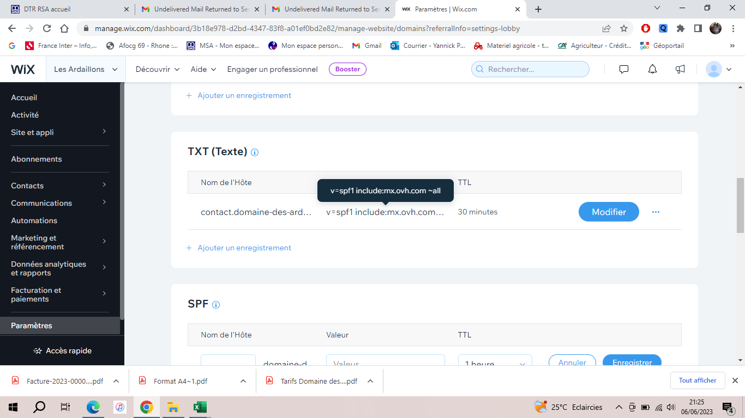Add a TXT record via Ajouter un enregistrement
745x418 pixels.
pos(239,248)
